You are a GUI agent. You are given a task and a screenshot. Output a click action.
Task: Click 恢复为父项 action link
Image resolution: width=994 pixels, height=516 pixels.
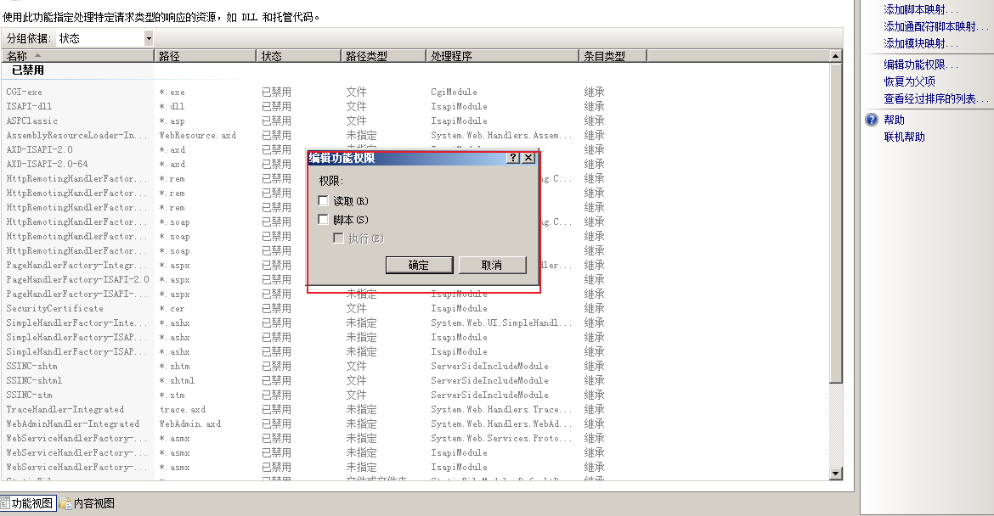coord(910,81)
